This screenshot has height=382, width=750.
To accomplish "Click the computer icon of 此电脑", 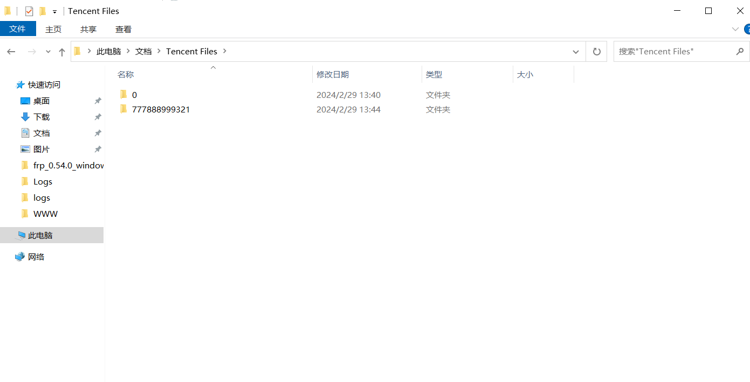I will point(21,235).
